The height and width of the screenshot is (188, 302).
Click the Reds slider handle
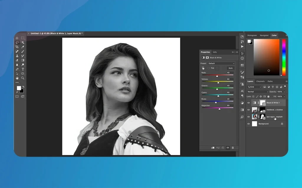(217, 76)
